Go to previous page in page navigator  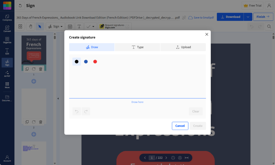point(145,158)
